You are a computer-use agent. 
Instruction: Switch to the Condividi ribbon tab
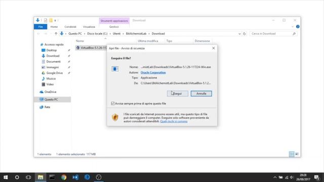click(70, 27)
